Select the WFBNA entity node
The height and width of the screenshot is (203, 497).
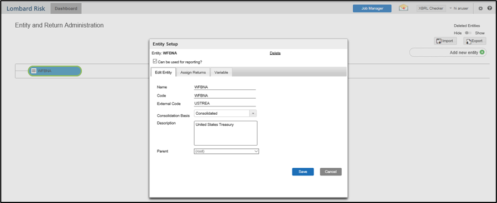point(55,71)
